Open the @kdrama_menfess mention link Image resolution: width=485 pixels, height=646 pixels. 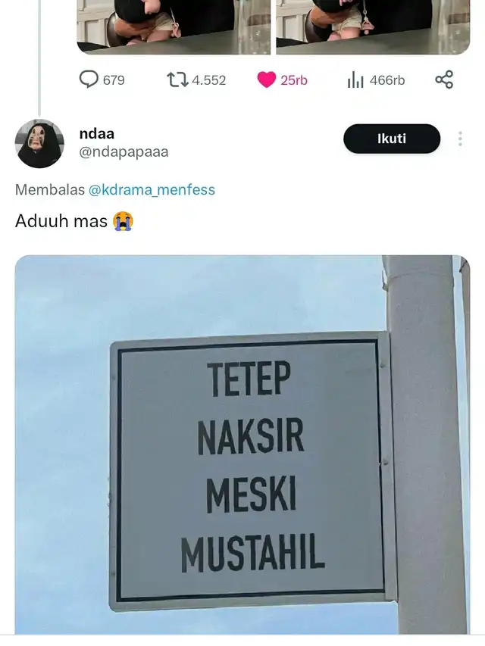point(152,189)
